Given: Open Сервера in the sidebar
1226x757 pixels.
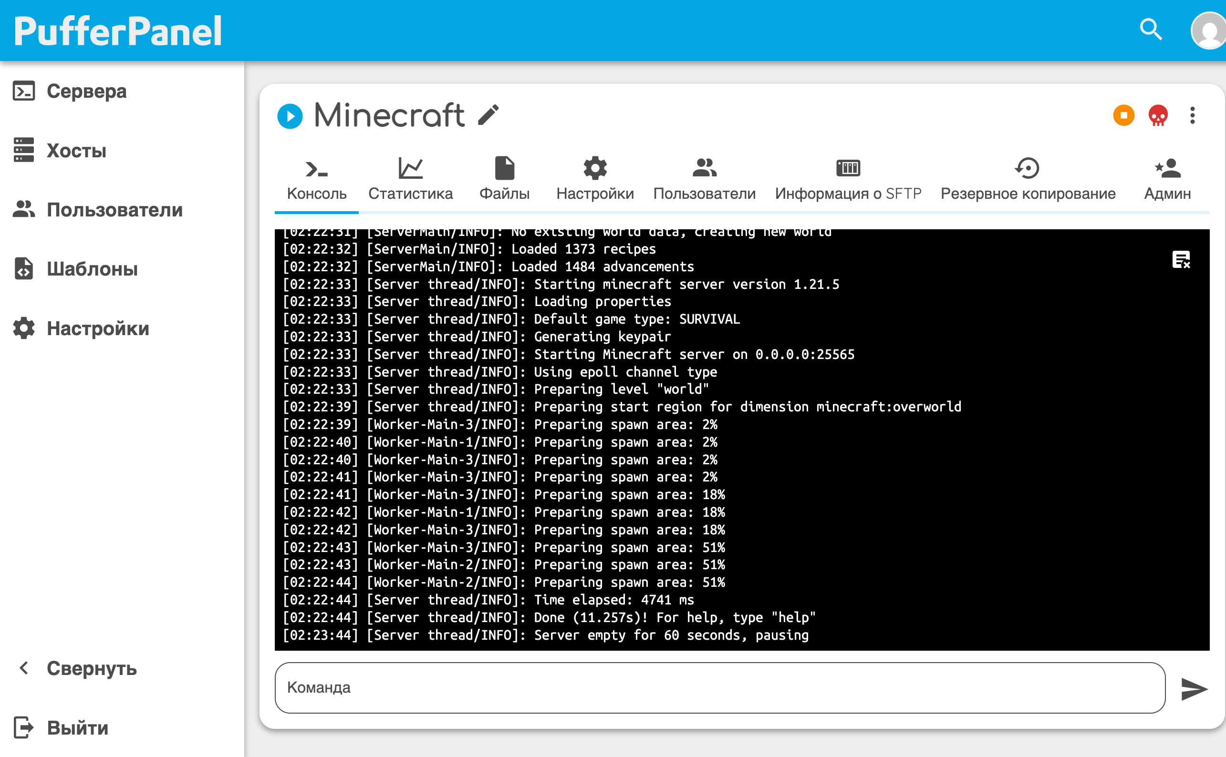Looking at the screenshot, I should [122, 92].
